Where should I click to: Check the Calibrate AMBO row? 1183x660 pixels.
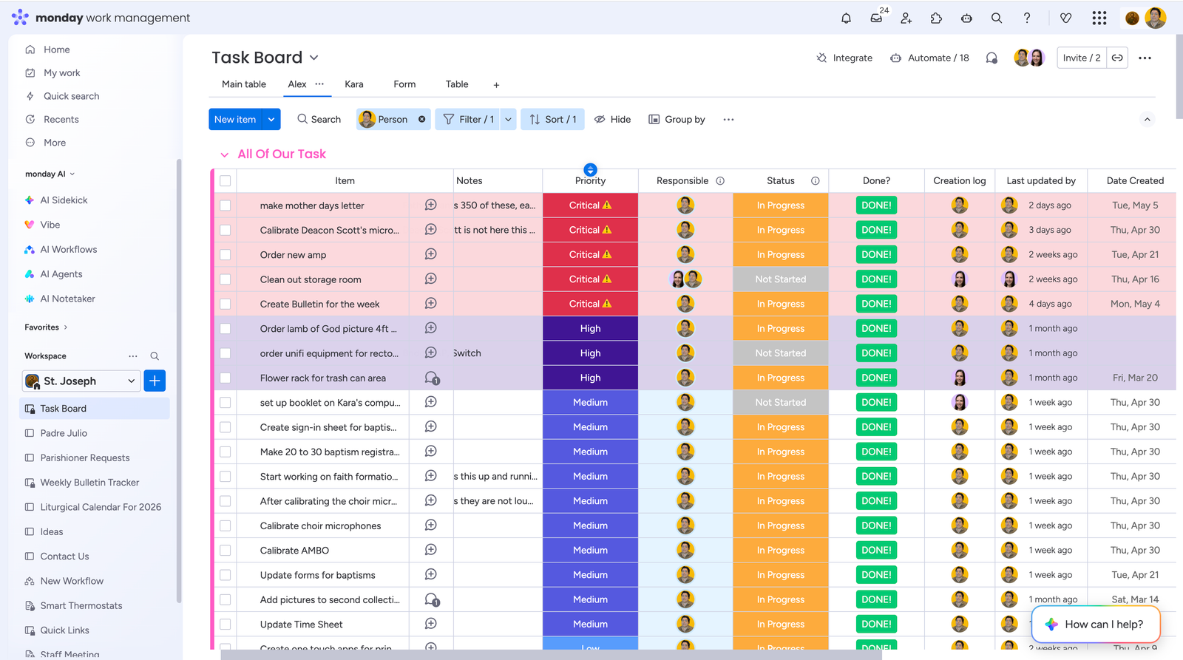click(226, 550)
